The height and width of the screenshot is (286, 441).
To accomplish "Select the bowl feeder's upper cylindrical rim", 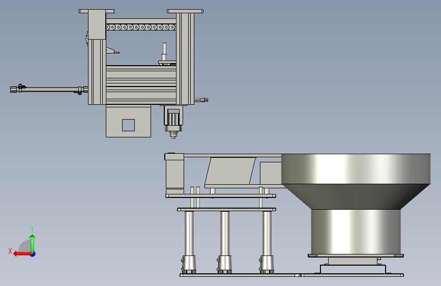I will [356, 169].
